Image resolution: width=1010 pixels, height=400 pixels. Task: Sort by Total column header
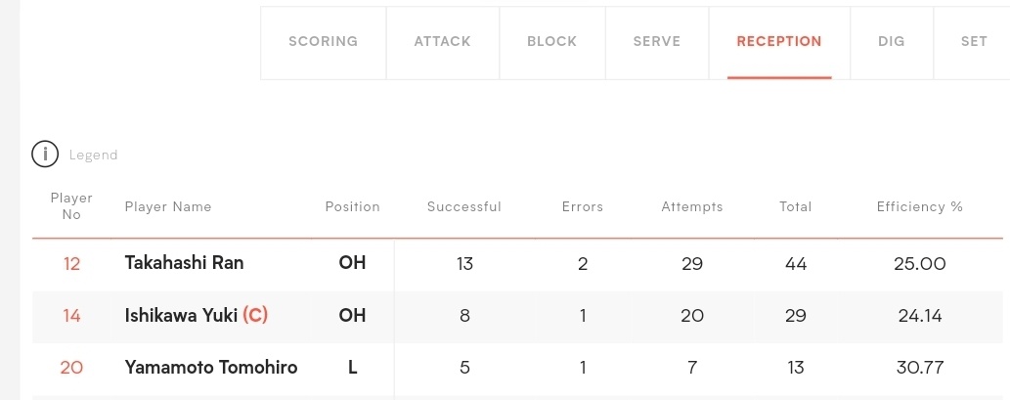(x=796, y=206)
